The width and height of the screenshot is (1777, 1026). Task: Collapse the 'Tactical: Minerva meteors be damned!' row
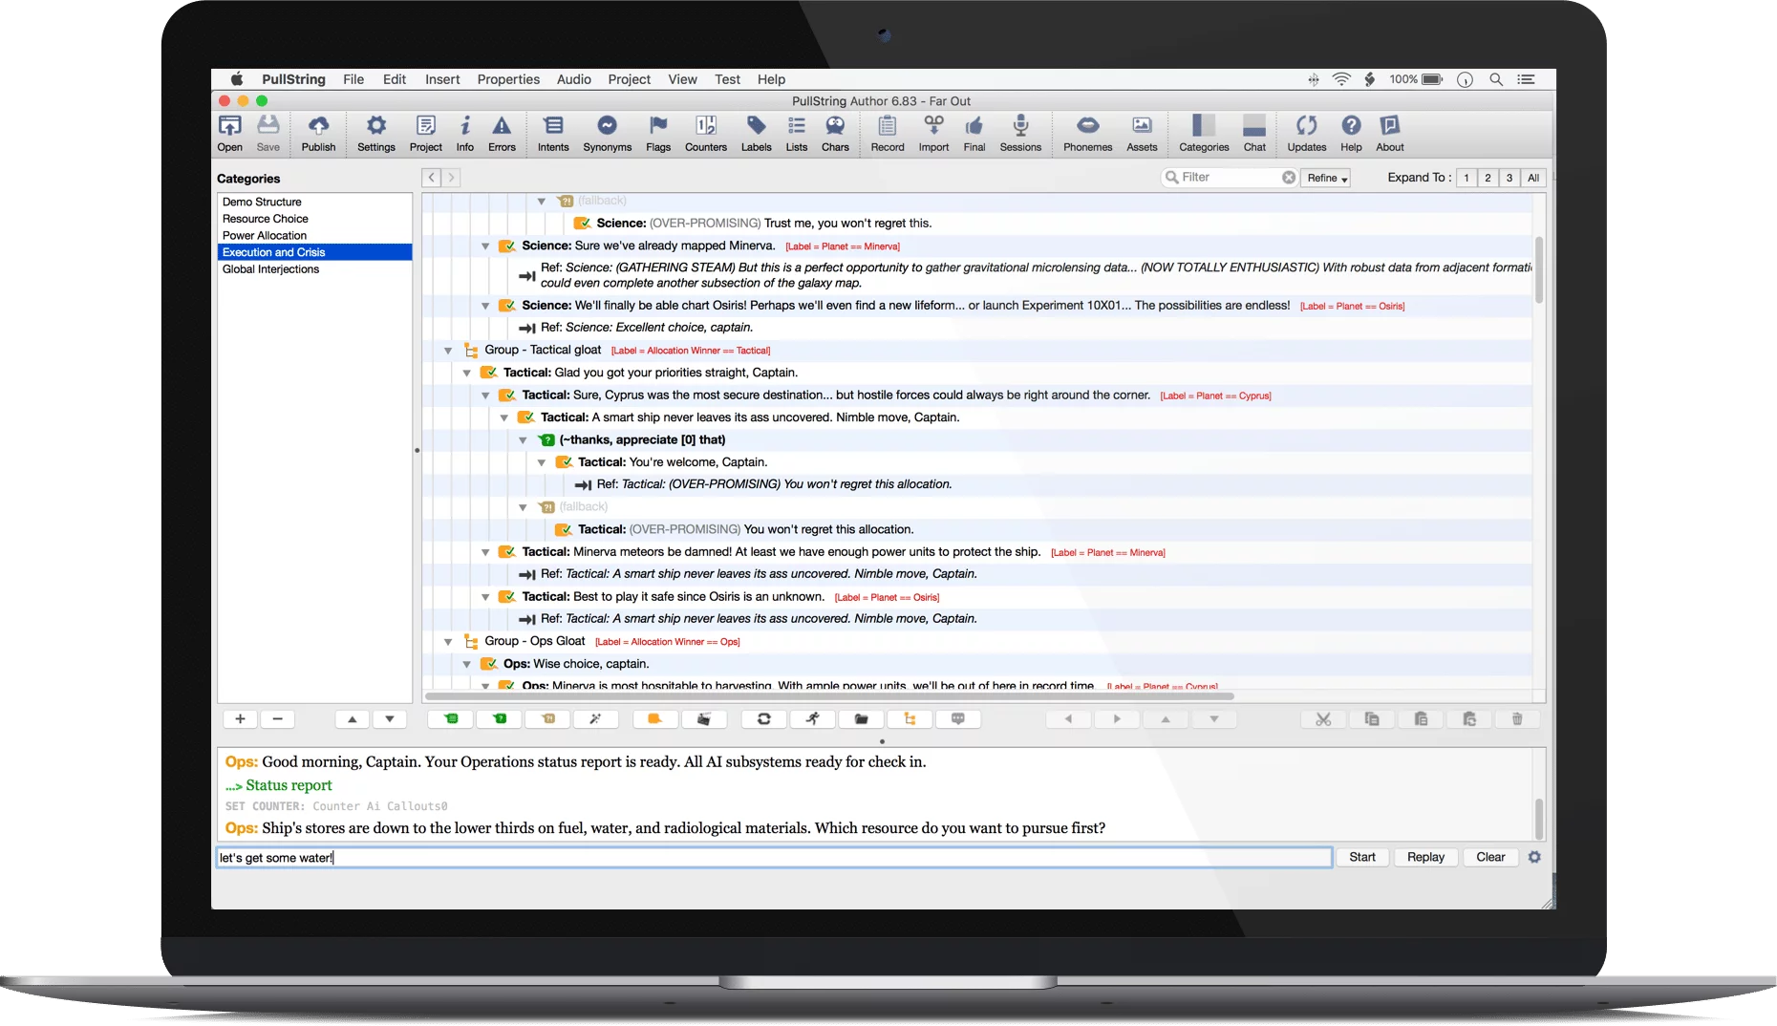(x=485, y=552)
